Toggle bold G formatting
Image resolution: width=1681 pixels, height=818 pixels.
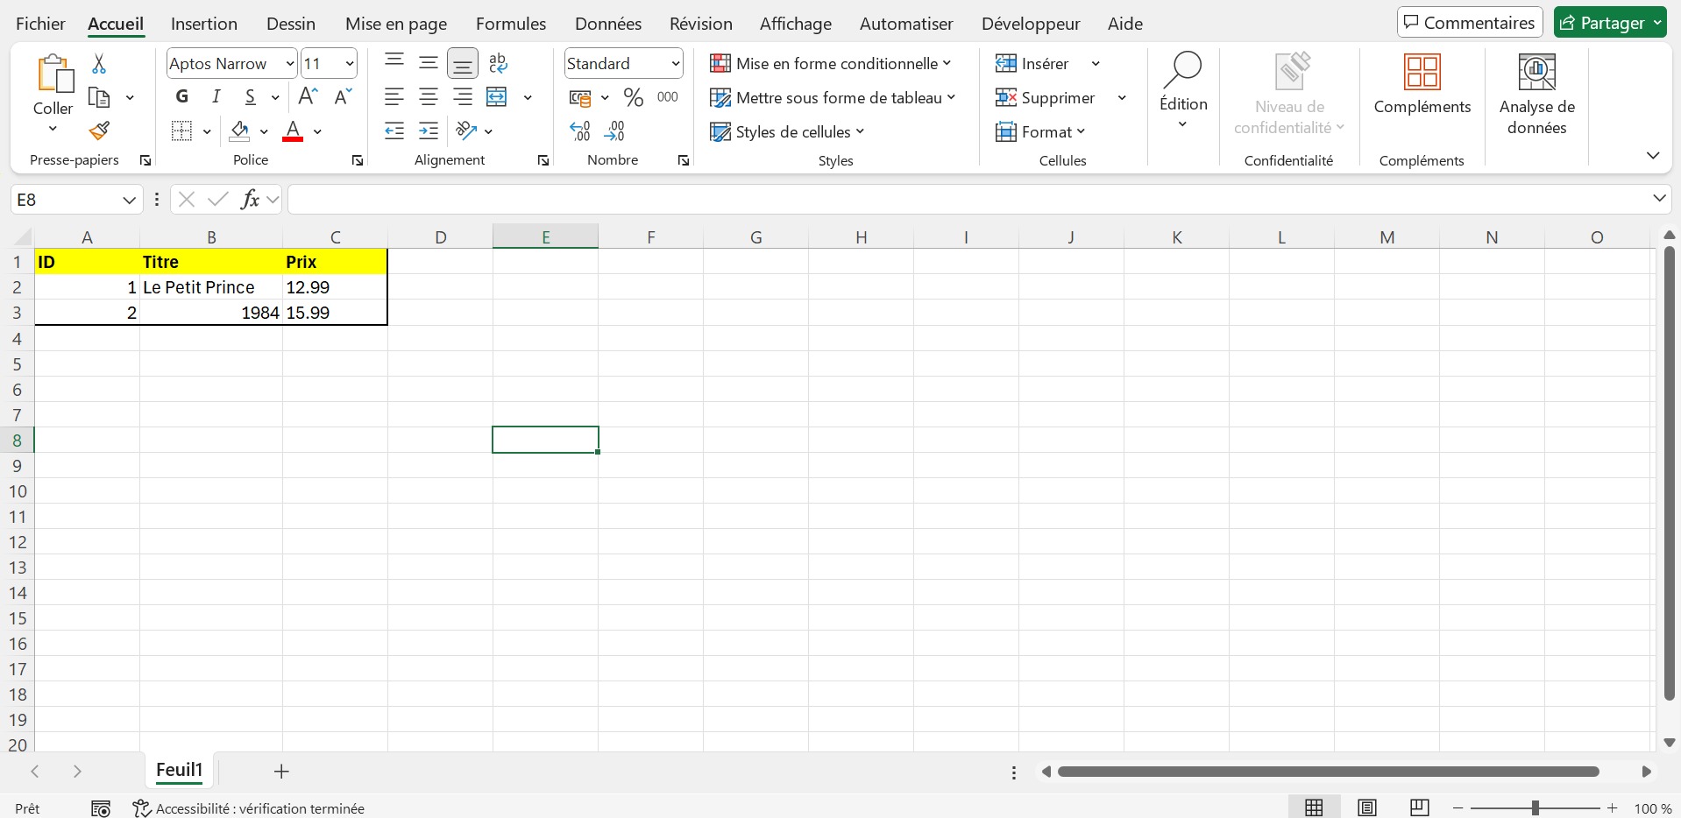[182, 97]
